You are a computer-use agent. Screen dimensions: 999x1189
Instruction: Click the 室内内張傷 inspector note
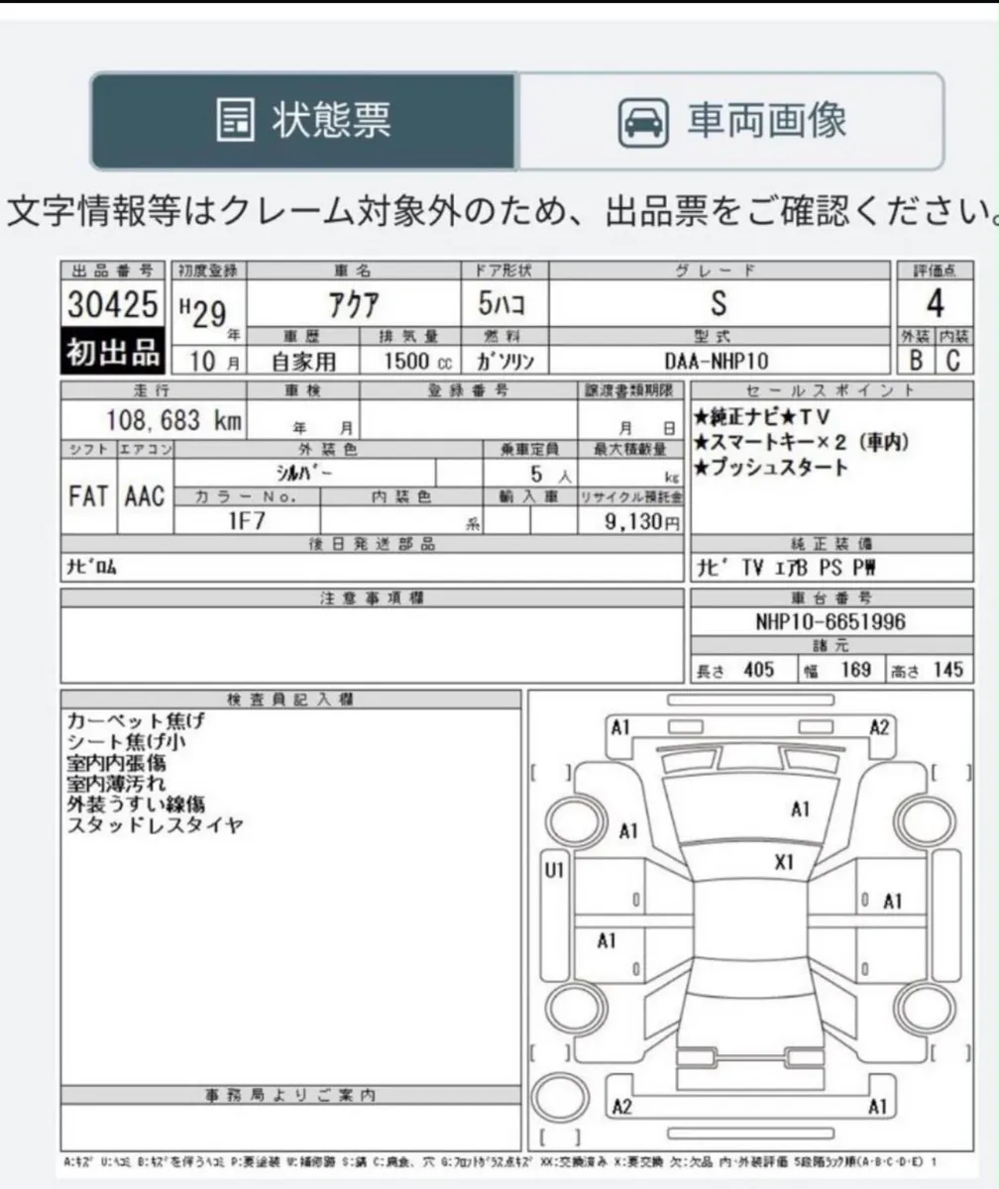point(115,763)
